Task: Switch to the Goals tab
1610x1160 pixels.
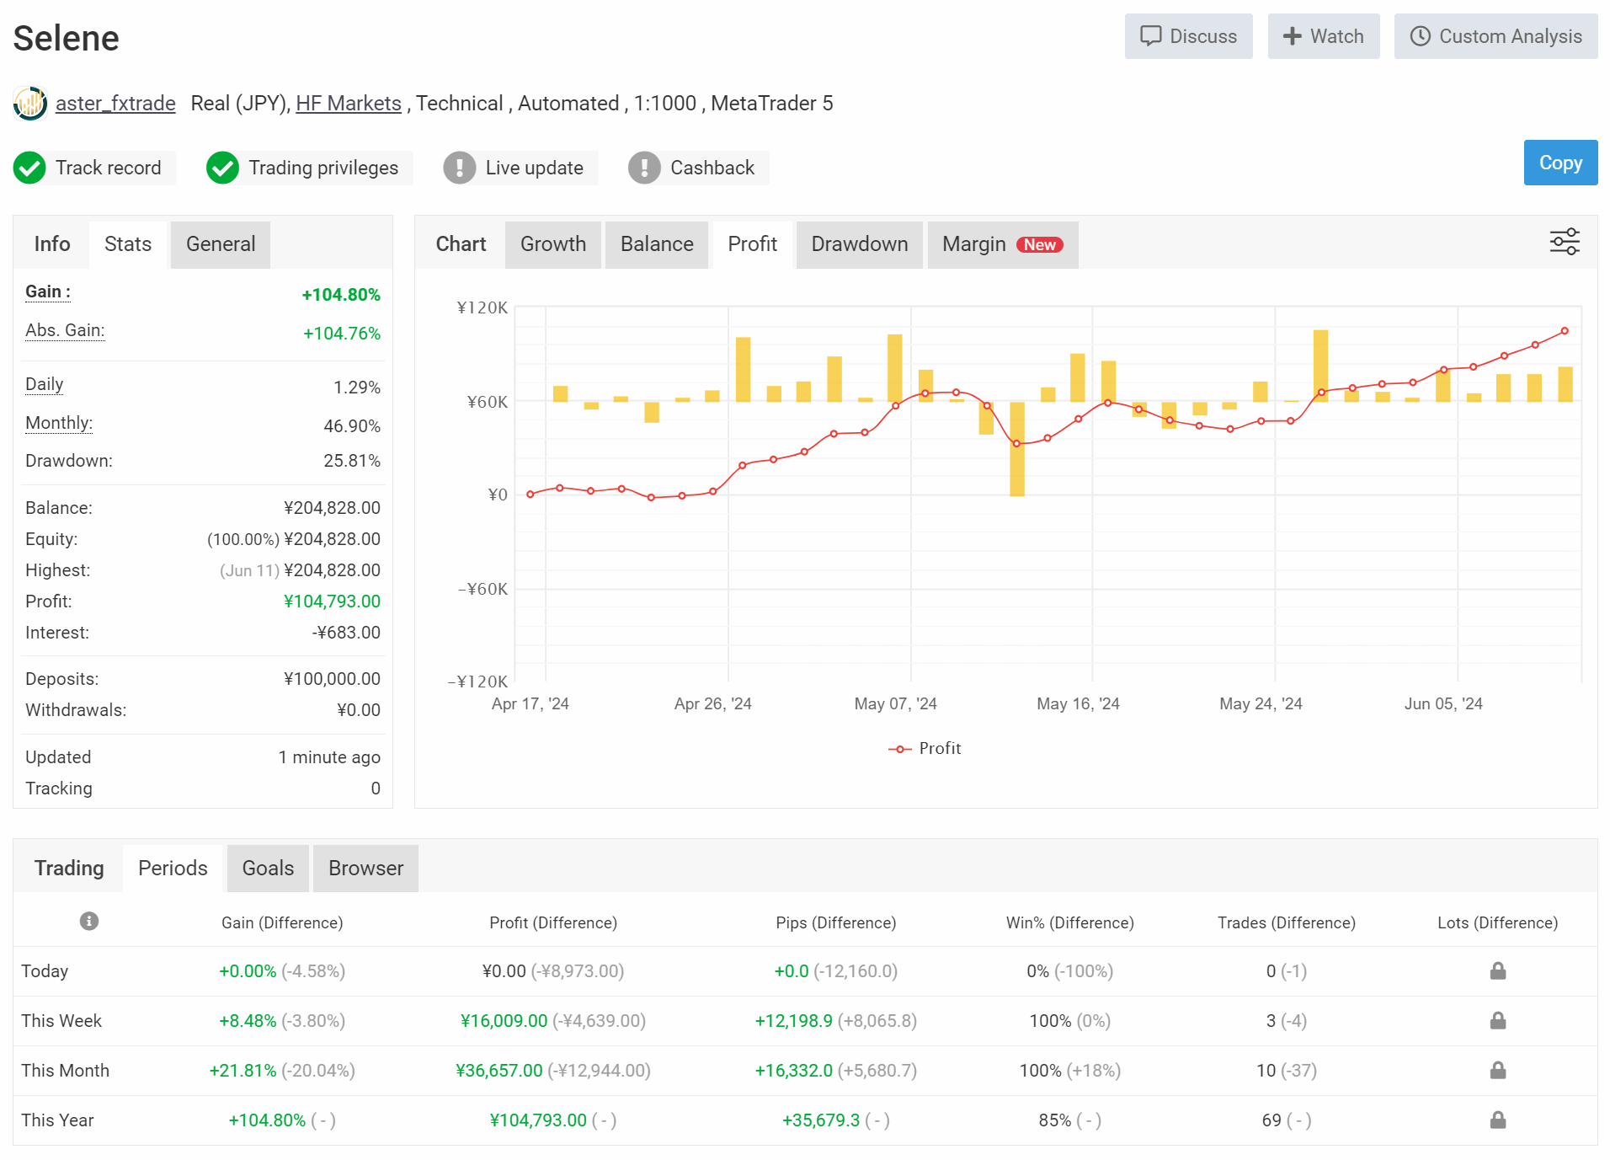Action: pyautogui.click(x=268, y=869)
